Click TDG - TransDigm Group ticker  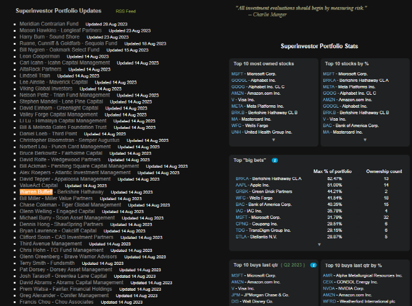click(x=240, y=230)
